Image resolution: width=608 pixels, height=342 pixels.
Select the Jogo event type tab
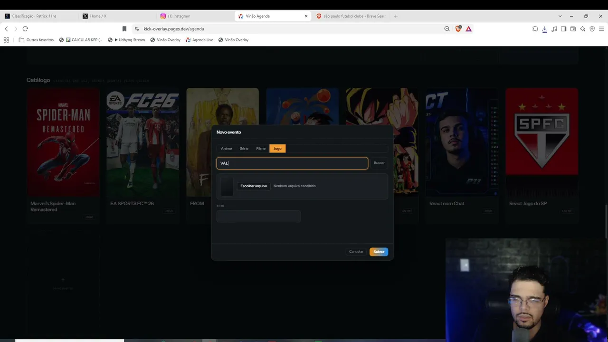[x=277, y=149]
